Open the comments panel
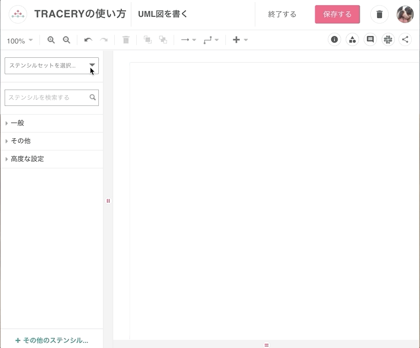420x348 pixels. (370, 39)
